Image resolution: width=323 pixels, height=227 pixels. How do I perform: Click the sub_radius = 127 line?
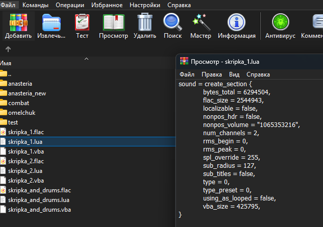(x=230, y=166)
